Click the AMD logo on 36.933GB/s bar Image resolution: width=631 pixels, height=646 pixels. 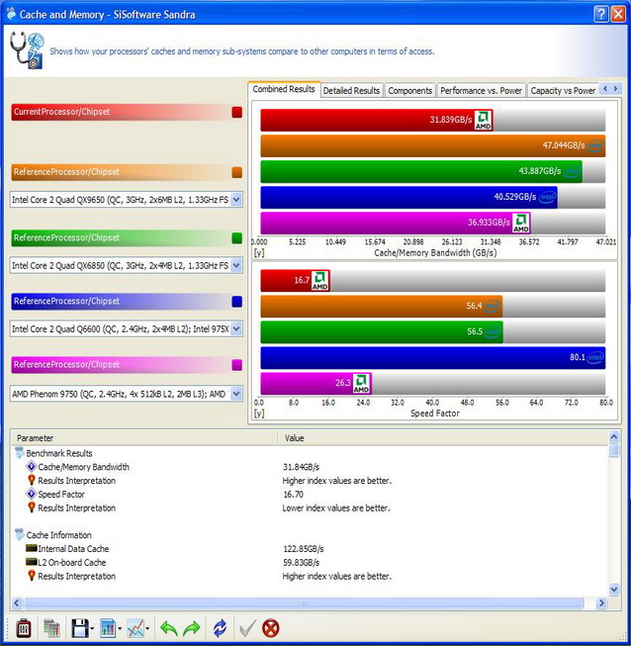point(521,223)
